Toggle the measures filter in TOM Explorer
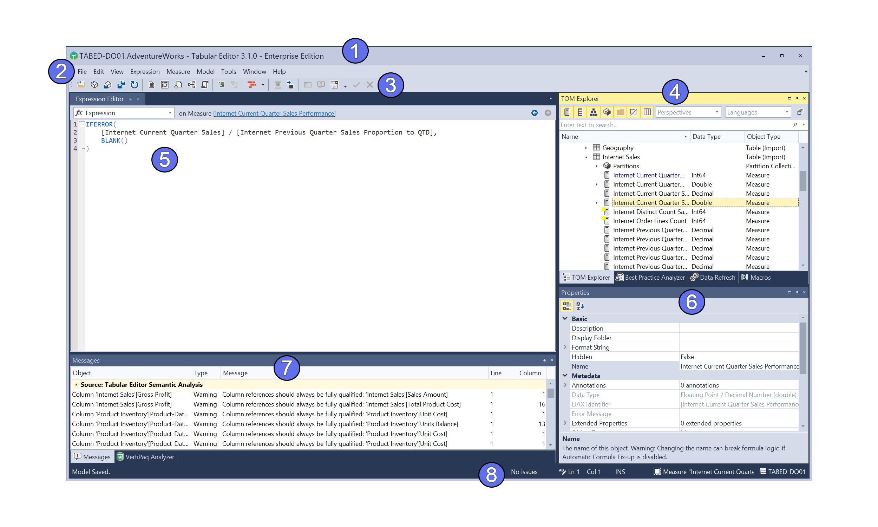 [567, 112]
